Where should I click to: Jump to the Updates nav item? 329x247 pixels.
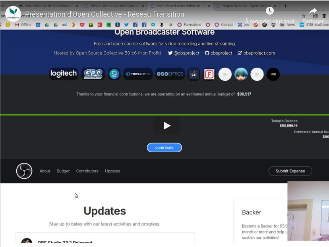pyautogui.click(x=112, y=171)
